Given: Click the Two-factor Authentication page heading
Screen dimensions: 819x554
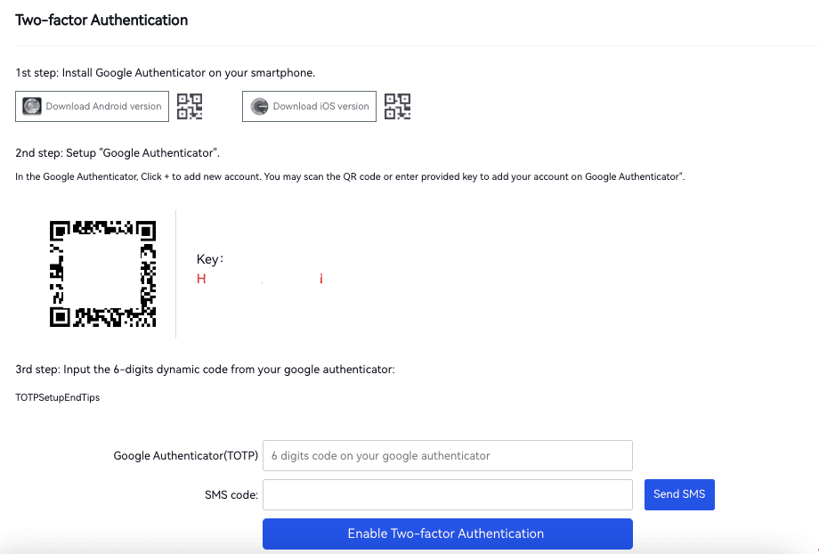Looking at the screenshot, I should point(101,20).
